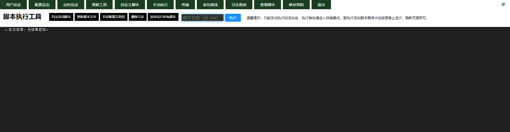Focus the 脚本名称 input field

tap(203, 18)
